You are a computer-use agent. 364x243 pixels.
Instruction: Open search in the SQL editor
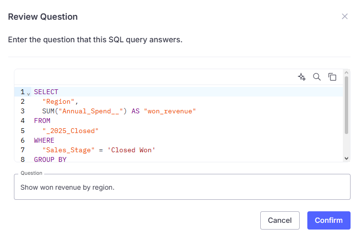click(316, 77)
